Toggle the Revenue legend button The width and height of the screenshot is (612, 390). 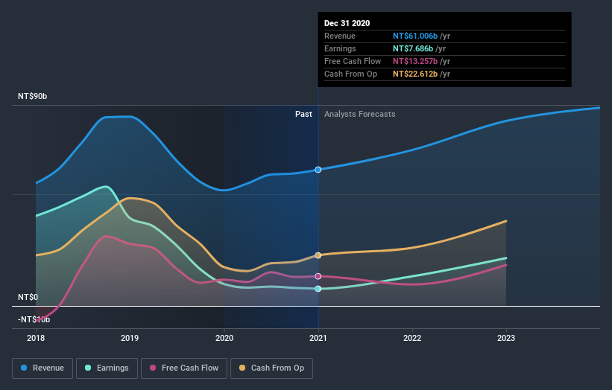42,368
